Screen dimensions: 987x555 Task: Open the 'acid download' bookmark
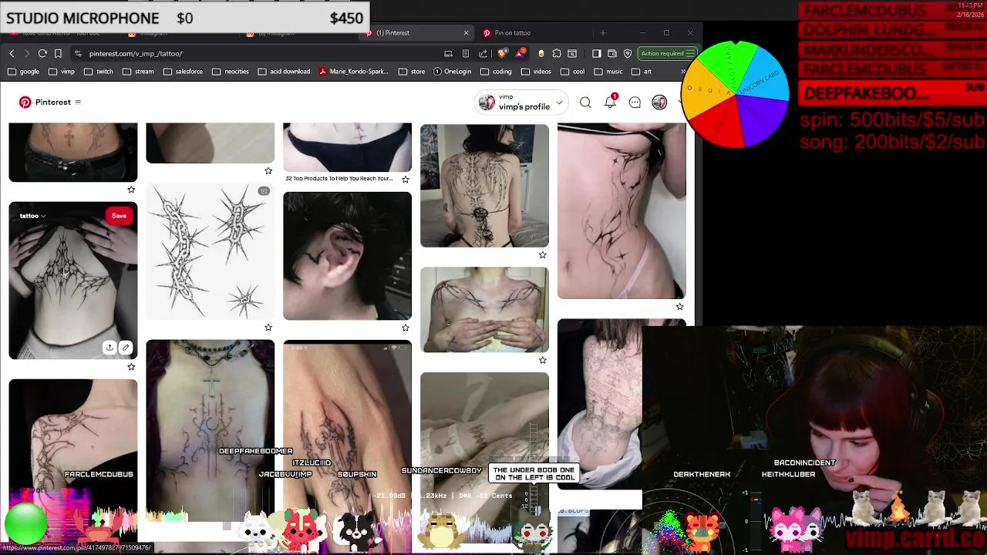(284, 71)
